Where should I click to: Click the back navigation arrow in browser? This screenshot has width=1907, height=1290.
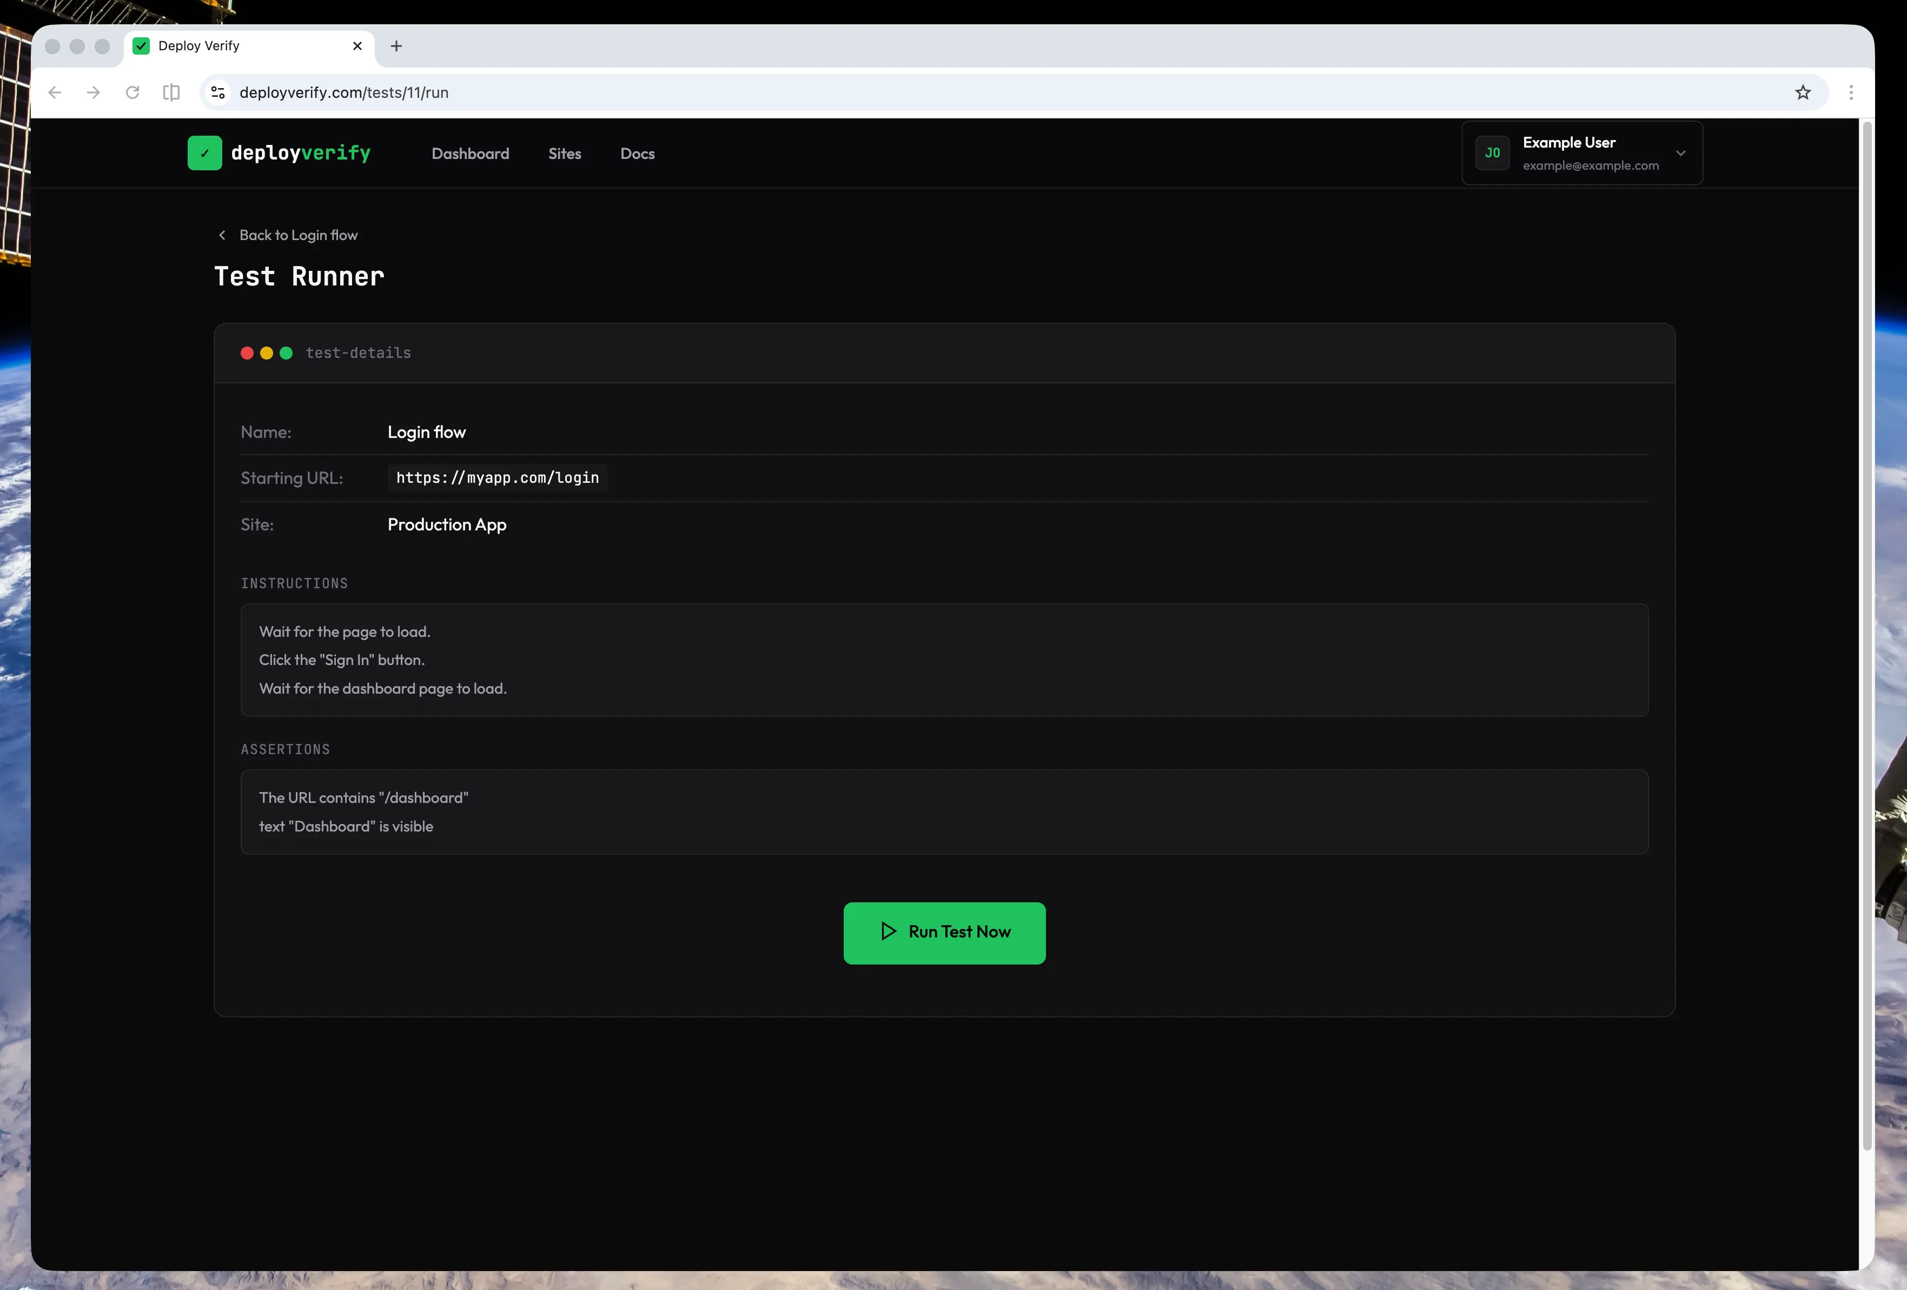pos(54,92)
